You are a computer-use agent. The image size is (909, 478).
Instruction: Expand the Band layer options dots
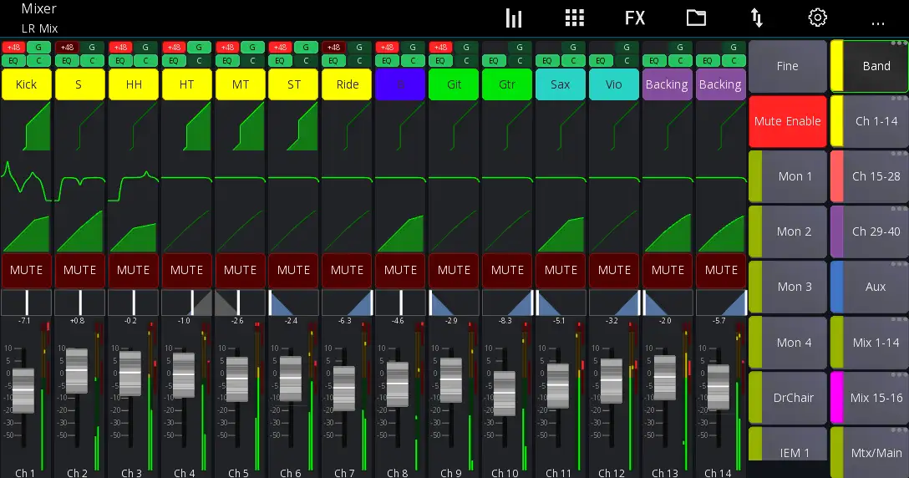(x=899, y=43)
